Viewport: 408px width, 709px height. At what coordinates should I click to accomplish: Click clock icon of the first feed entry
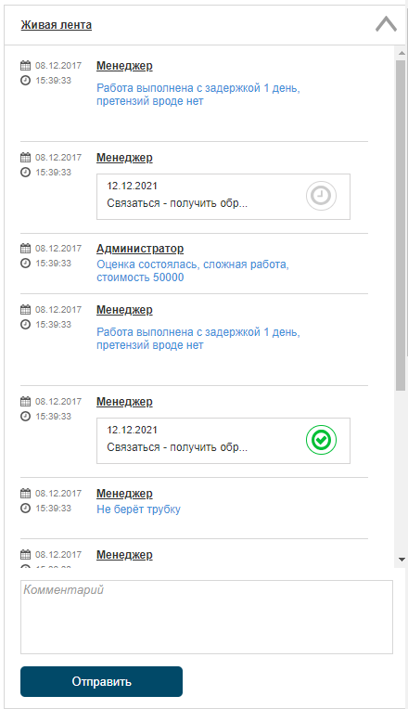(26, 80)
